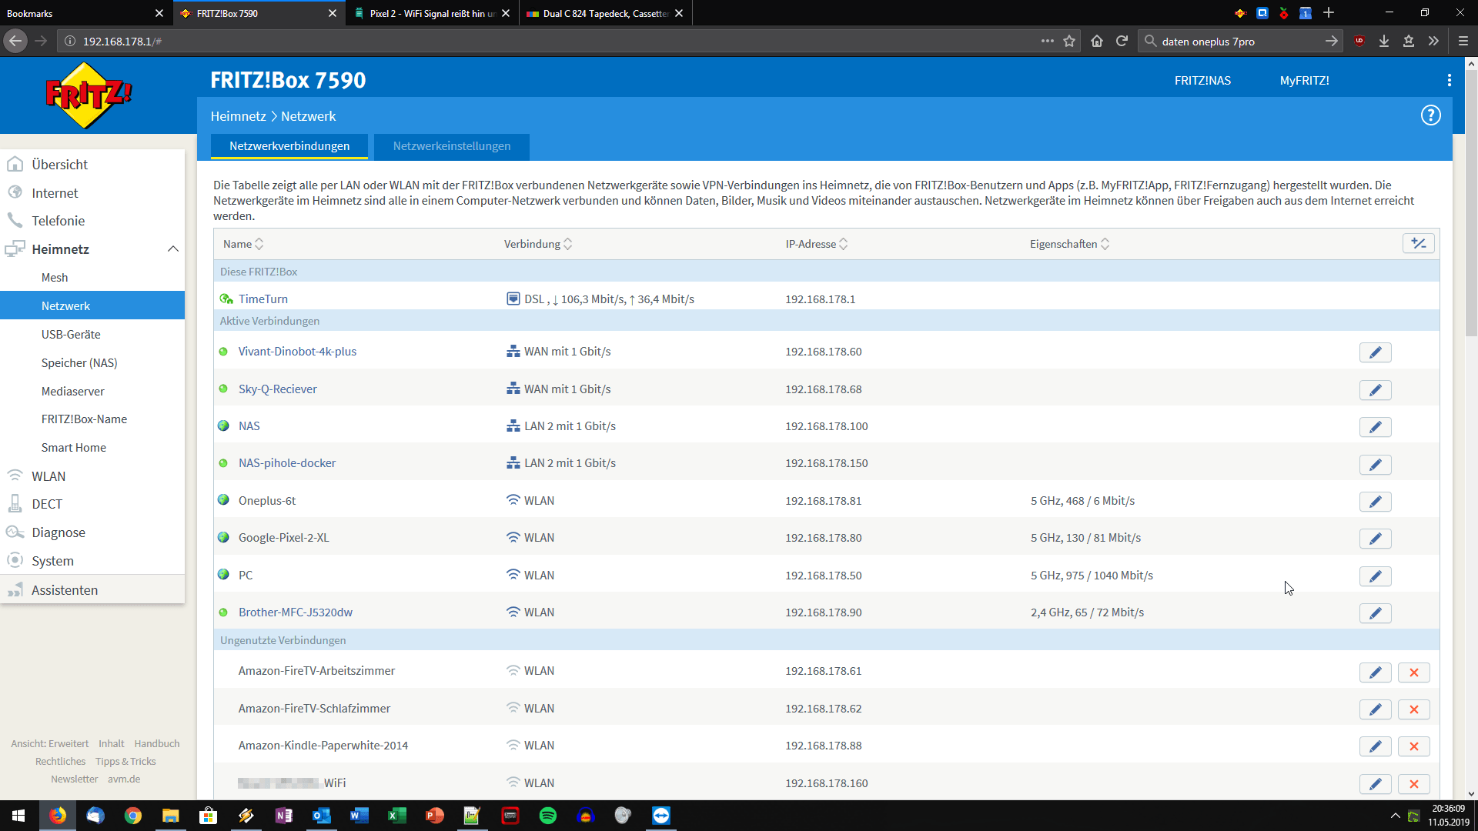The height and width of the screenshot is (831, 1478).
Task: Delete Amazon-Kindle-Paperwhite-2014 connection
Action: (1413, 746)
